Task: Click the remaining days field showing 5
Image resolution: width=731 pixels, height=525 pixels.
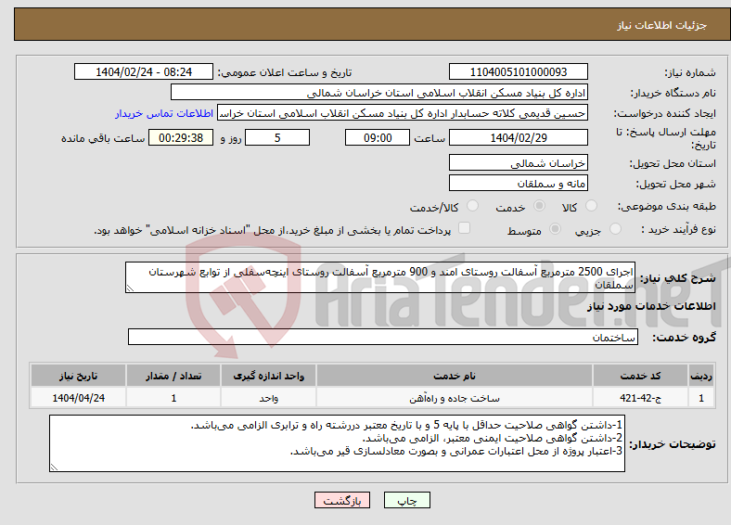Action: click(277, 137)
